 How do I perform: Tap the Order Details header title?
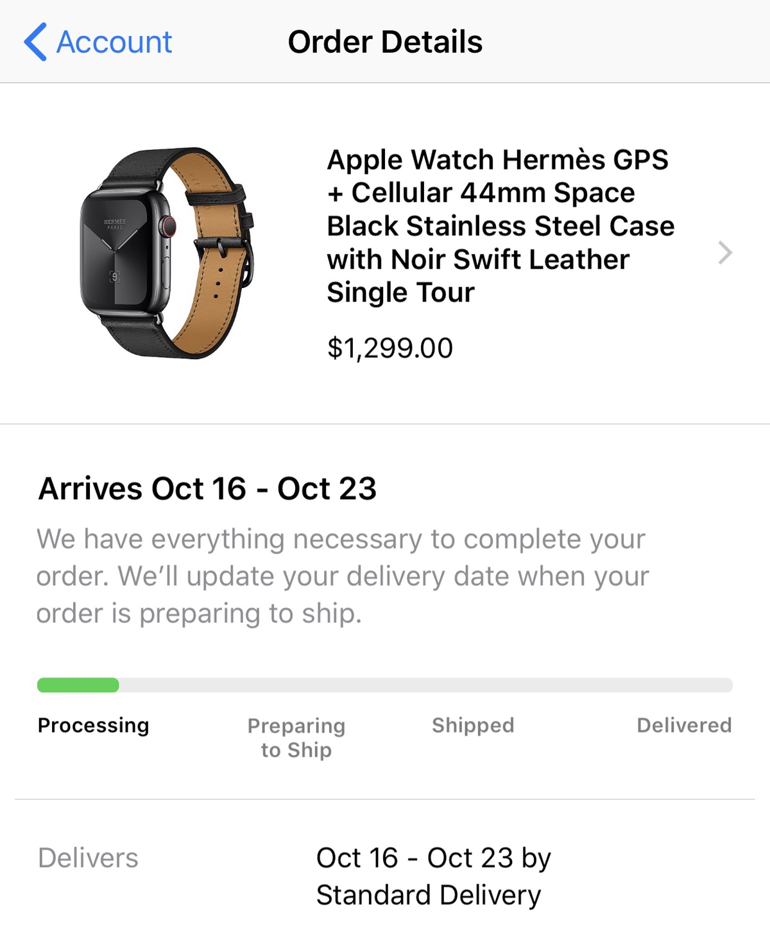(x=385, y=42)
